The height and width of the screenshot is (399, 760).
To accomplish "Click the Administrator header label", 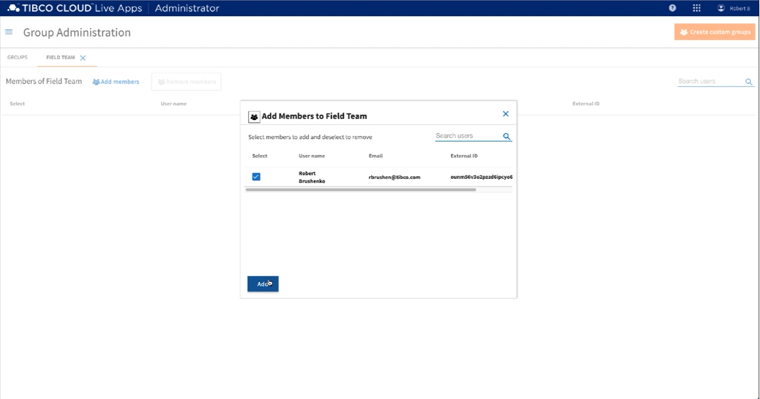I will click(187, 8).
